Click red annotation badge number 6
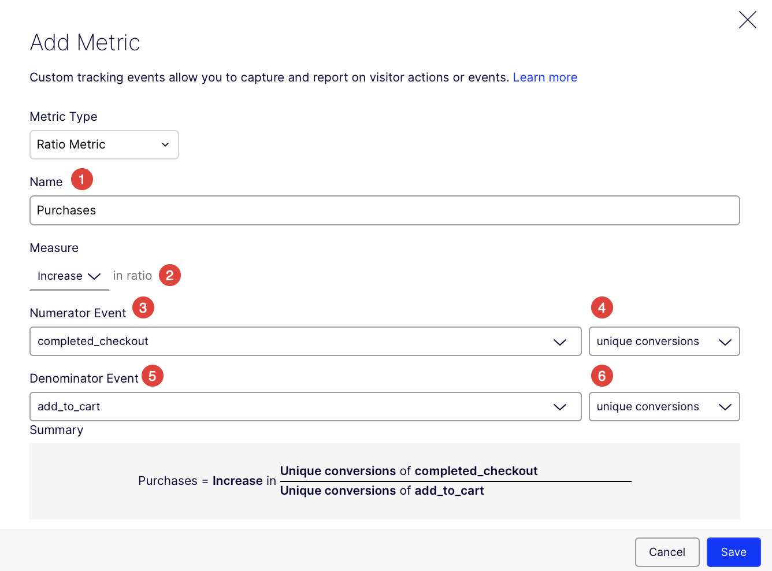 pyautogui.click(x=602, y=376)
